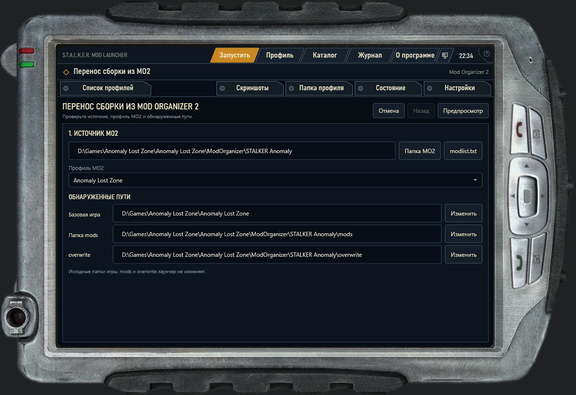
Task: Switch to the Профиль tab
Action: coord(280,55)
